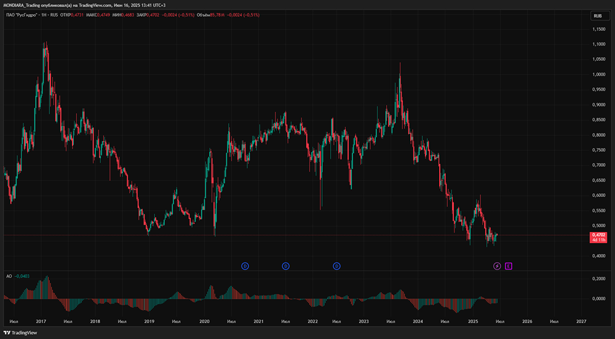The height and width of the screenshot is (339, 615).
Task: Open the magenta E earnings marker
Action: click(509, 266)
